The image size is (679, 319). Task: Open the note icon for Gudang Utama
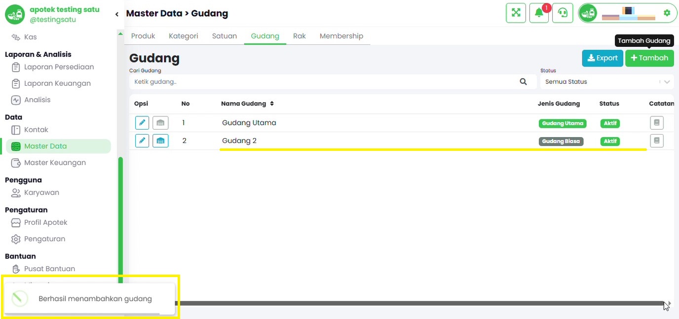click(657, 122)
